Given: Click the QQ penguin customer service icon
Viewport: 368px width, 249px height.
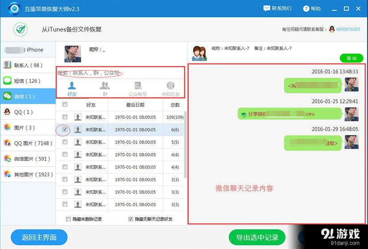Looking at the screenshot, I should (331, 29).
